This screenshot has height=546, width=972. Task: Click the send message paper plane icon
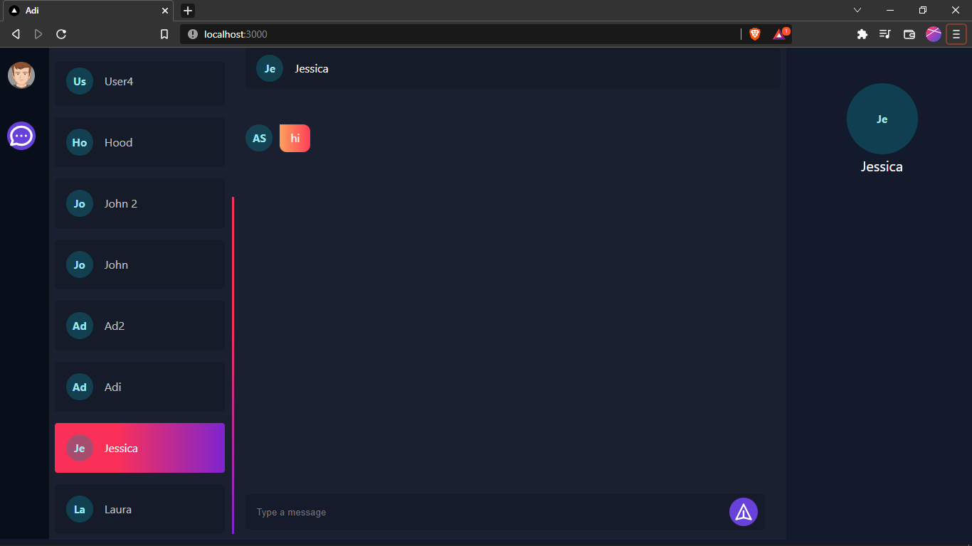[x=744, y=512]
